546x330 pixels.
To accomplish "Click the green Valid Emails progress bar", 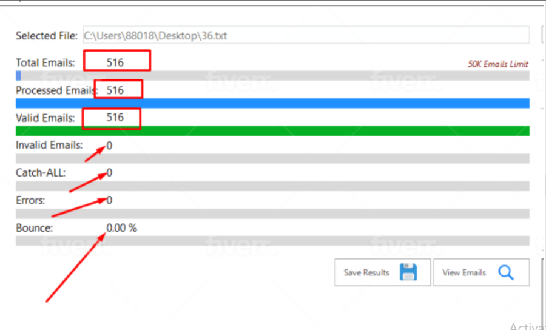I will [272, 131].
